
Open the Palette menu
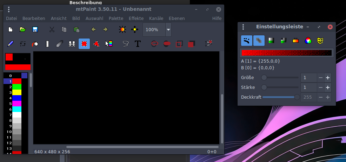click(116, 18)
